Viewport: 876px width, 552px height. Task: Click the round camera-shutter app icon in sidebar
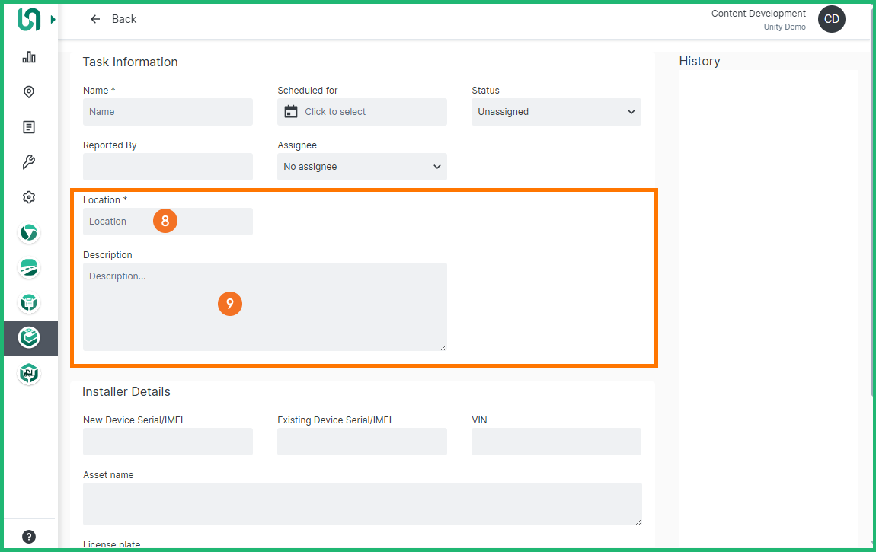tap(29, 233)
